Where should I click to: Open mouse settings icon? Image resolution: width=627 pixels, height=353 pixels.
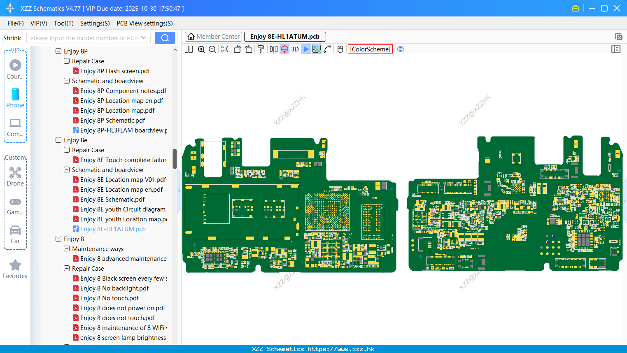click(340, 49)
